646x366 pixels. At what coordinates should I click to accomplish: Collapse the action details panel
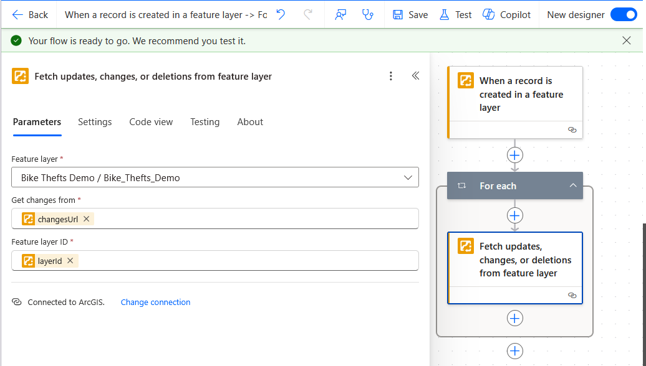(415, 76)
